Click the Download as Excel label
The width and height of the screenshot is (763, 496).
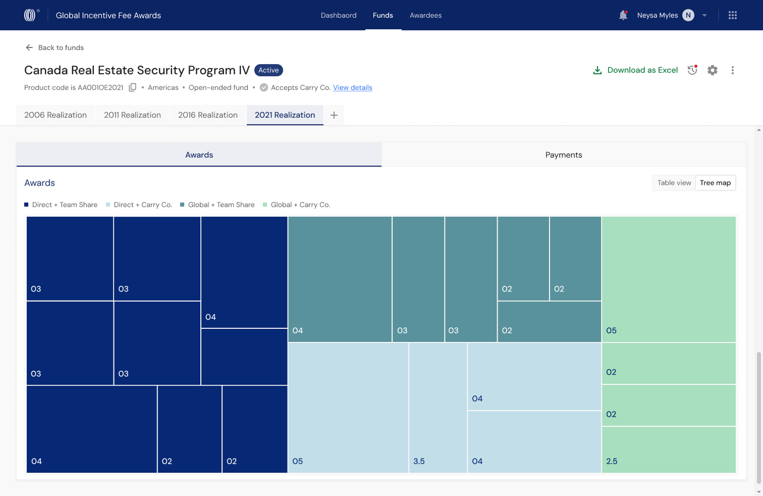(642, 70)
